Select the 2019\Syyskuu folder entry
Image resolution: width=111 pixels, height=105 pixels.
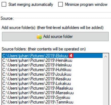point(52,97)
